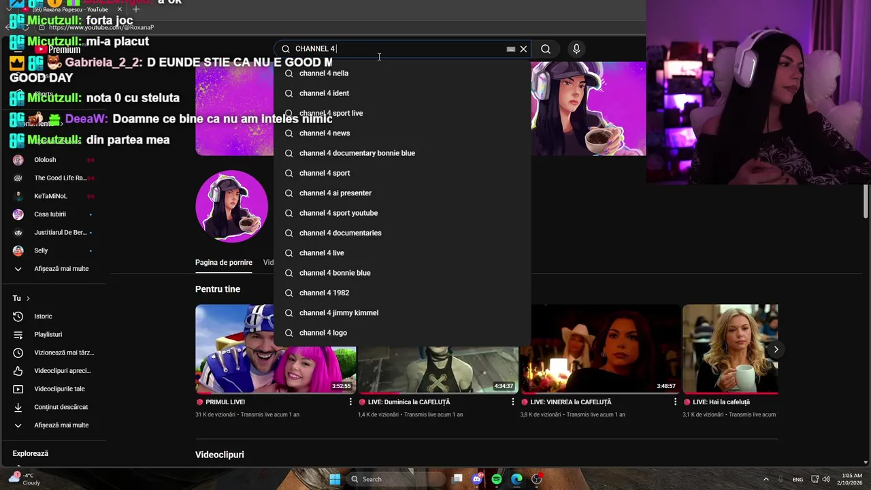
Task: Open options menu for PRIMUL LIVE! video
Action: (x=350, y=402)
